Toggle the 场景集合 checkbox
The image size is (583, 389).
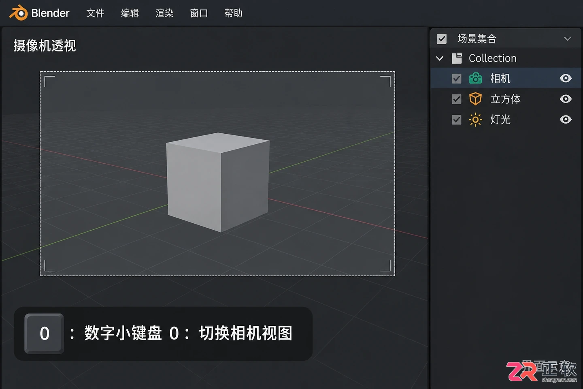coord(442,39)
